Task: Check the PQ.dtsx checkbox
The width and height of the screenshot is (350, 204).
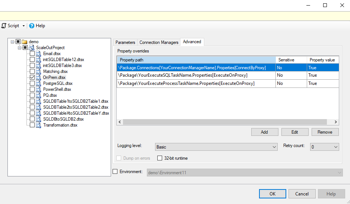Action: 32,95
